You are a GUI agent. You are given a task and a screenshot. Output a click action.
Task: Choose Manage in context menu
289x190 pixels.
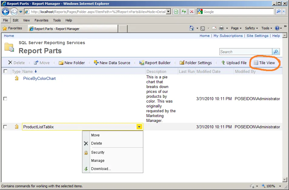tap(113, 161)
